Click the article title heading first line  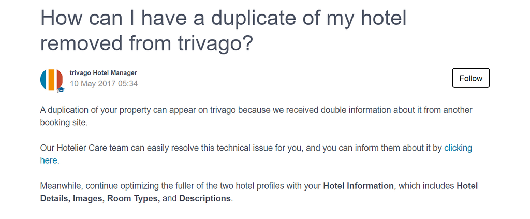(x=223, y=18)
